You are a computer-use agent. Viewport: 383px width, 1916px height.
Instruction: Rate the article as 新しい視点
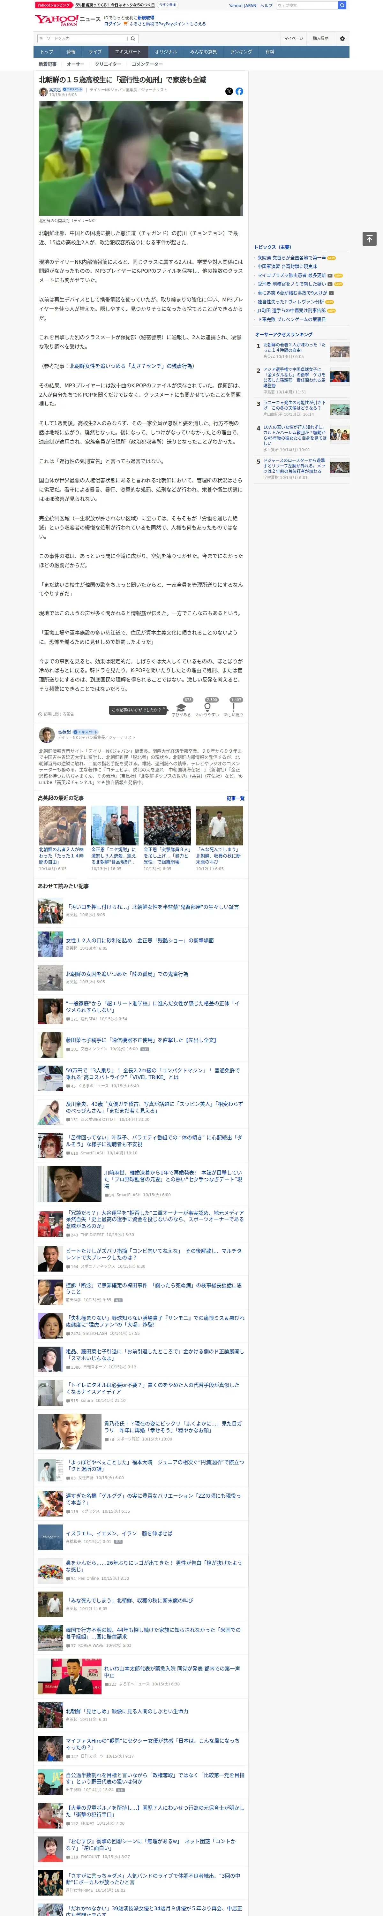tap(234, 708)
